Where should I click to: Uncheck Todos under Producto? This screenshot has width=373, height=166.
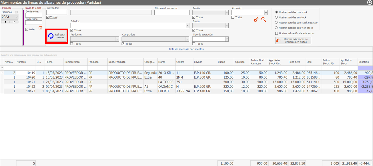72,44
